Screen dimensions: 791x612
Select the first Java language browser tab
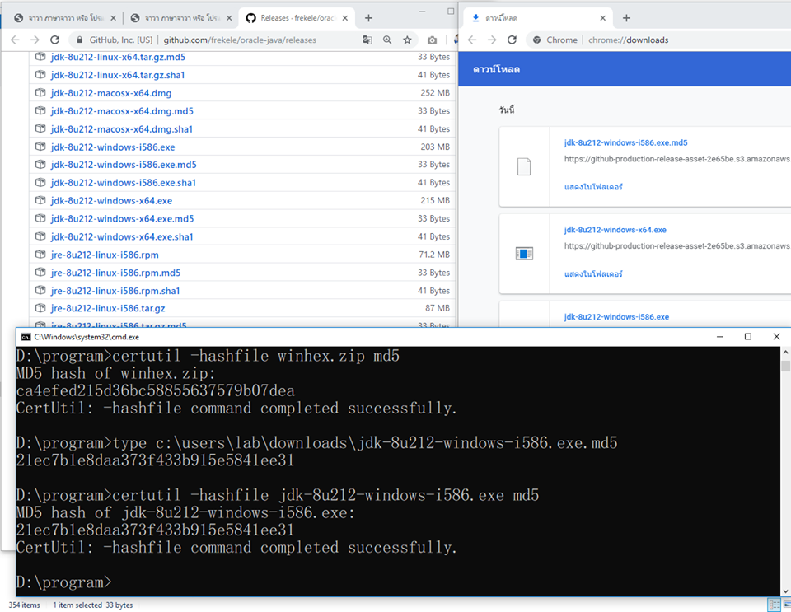62,17
